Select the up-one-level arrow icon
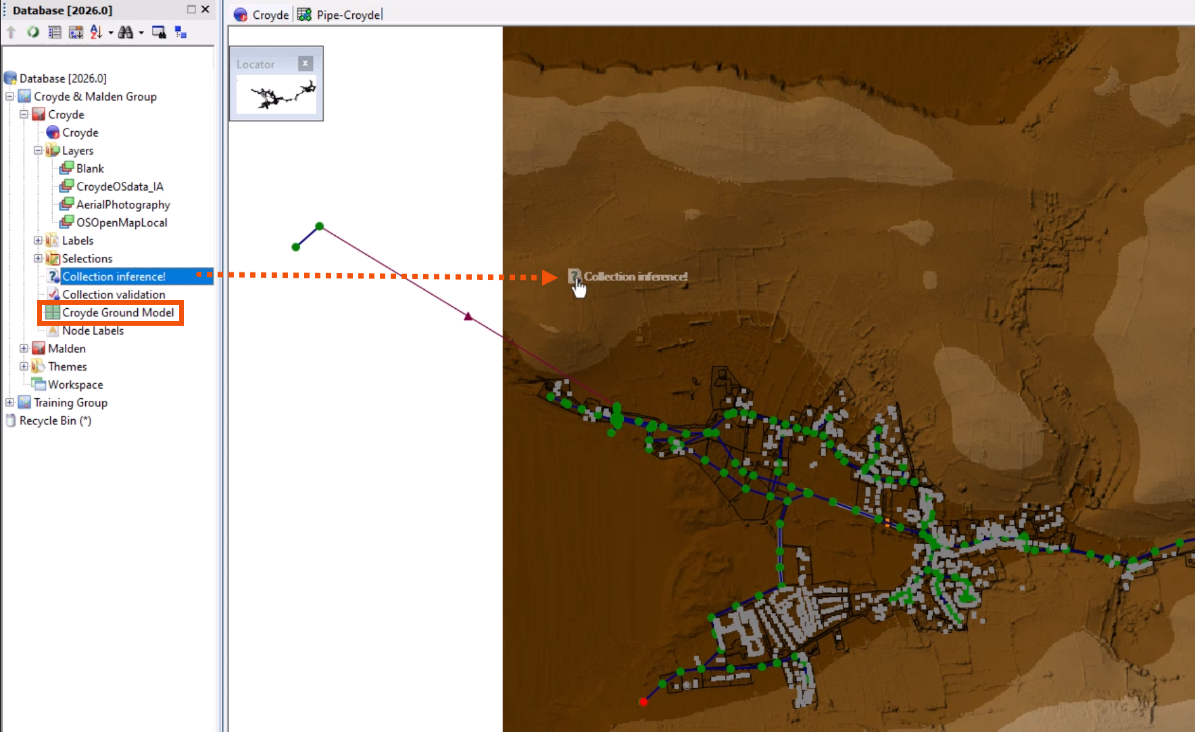 coord(11,32)
